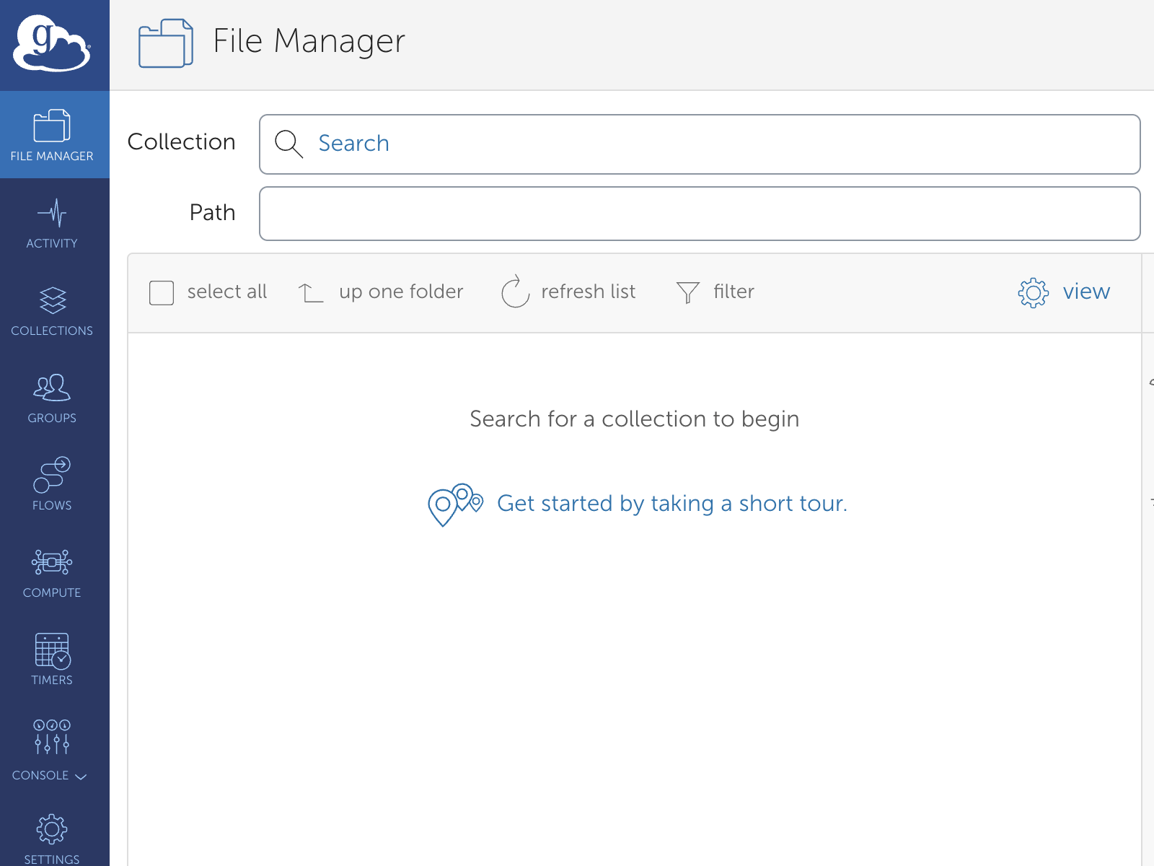Click the up one folder icon
Screen dimensions: 1154x866
point(310,292)
